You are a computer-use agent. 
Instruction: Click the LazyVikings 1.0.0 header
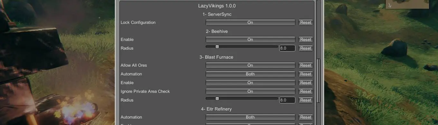click(x=217, y=6)
